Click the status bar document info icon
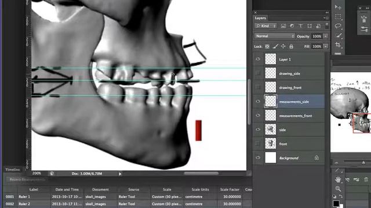 click(52, 173)
